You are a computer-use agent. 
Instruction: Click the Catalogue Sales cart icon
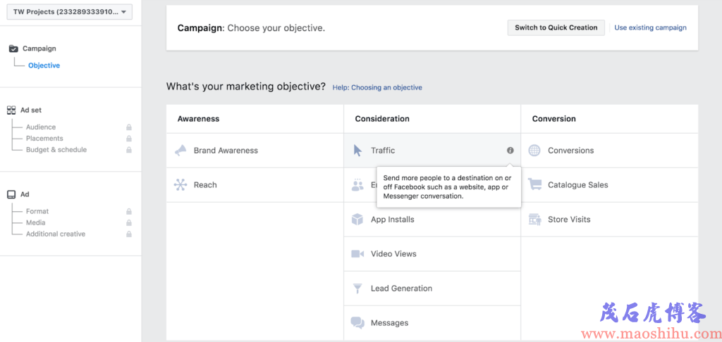534,185
